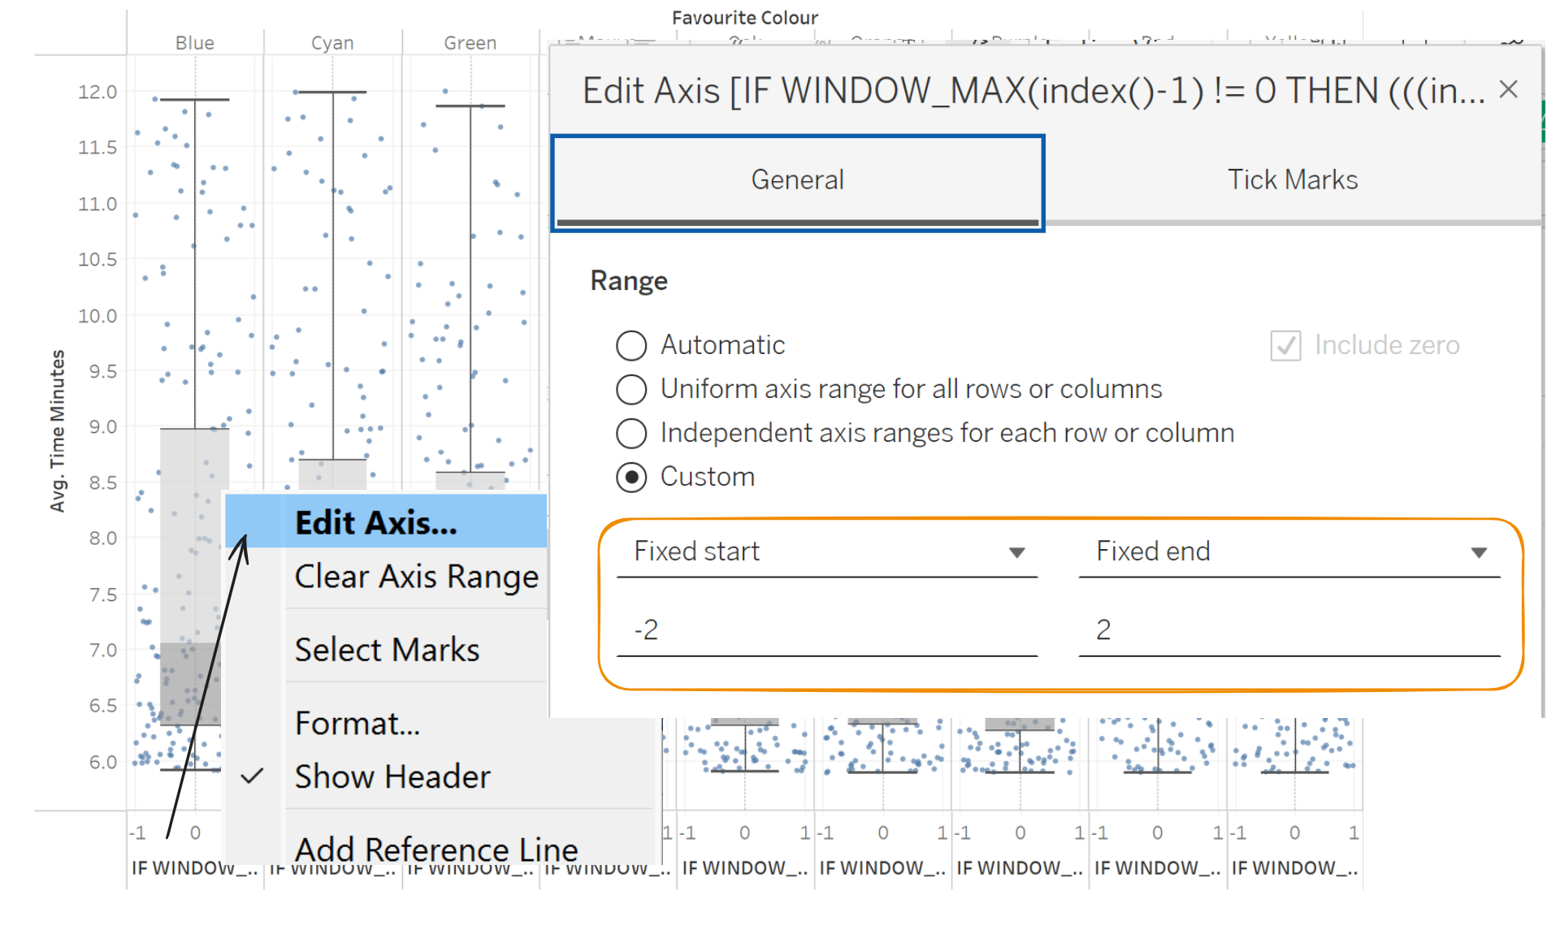Open Format option in context menu

coord(357,723)
